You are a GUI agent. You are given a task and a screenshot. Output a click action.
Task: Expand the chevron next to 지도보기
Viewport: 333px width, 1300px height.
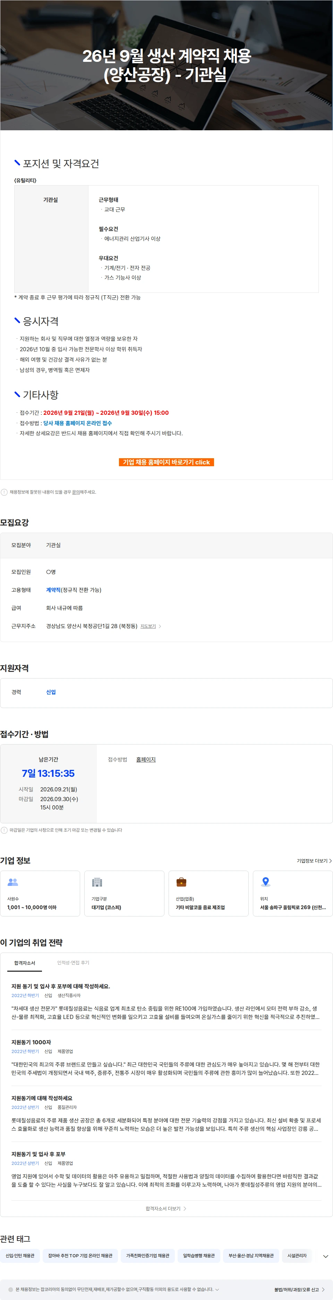click(x=160, y=626)
